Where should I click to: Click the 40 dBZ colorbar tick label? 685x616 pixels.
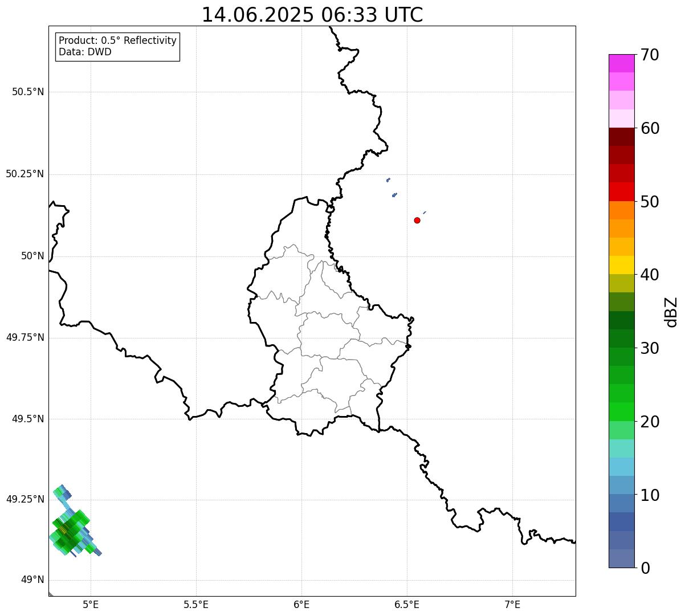pyautogui.click(x=649, y=275)
